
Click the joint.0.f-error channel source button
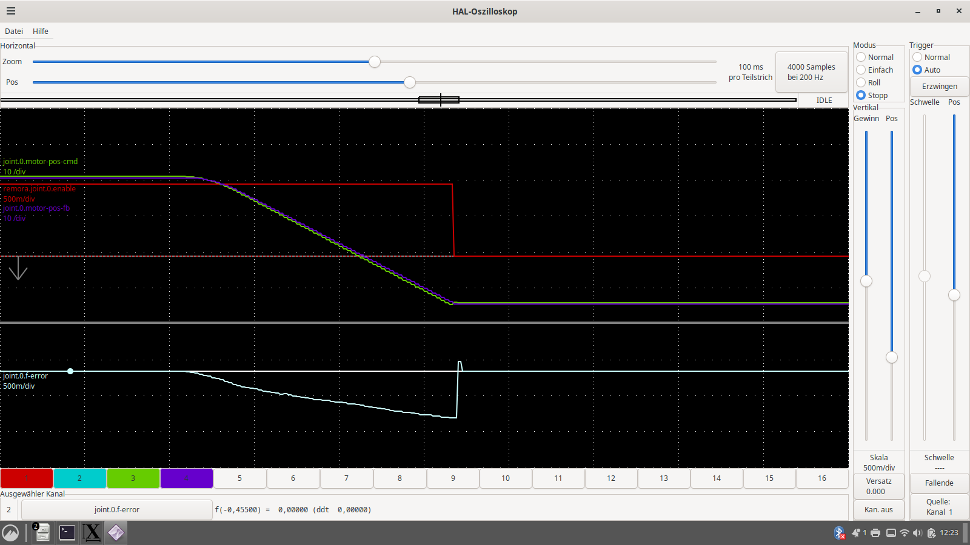(x=116, y=509)
